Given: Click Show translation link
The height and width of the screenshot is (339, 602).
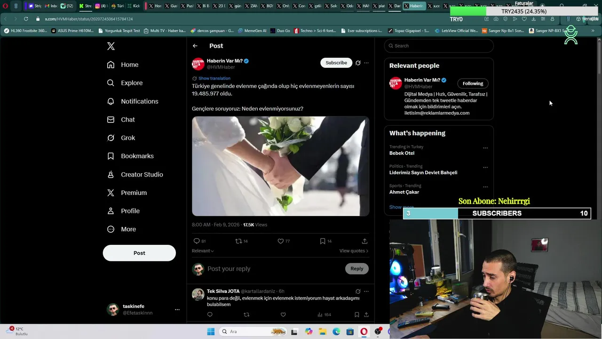Looking at the screenshot, I should pos(214,78).
